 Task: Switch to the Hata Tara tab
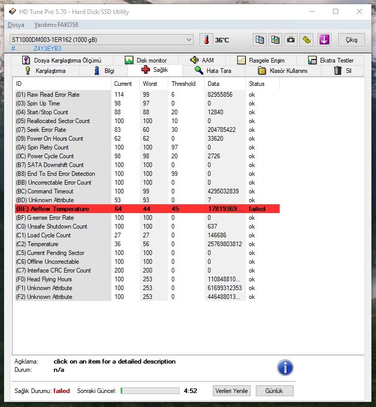click(x=213, y=71)
